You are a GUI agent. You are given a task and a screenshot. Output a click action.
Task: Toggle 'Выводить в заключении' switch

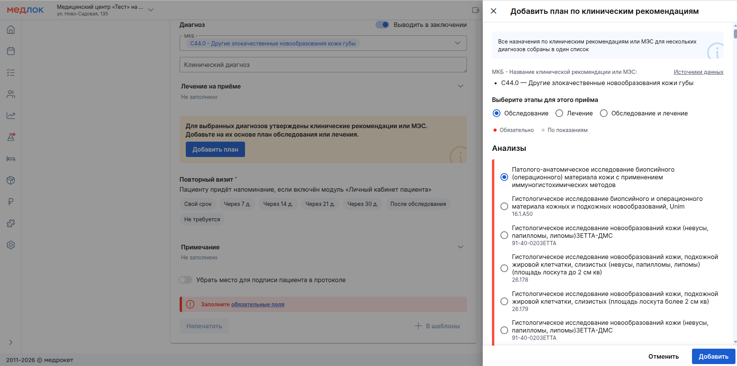tap(382, 25)
